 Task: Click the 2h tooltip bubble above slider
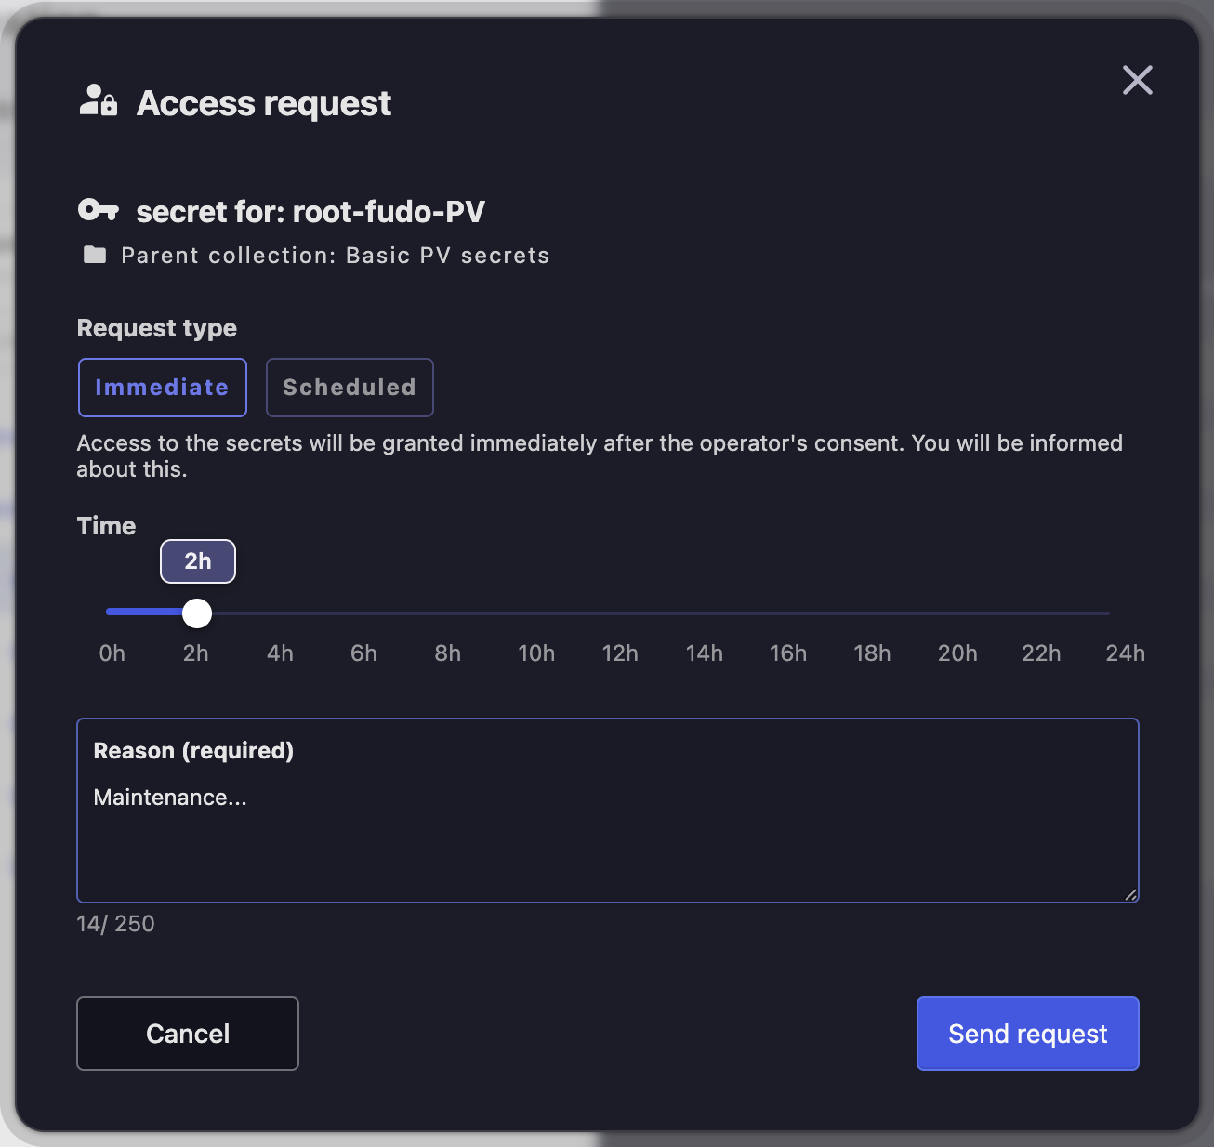click(x=198, y=561)
